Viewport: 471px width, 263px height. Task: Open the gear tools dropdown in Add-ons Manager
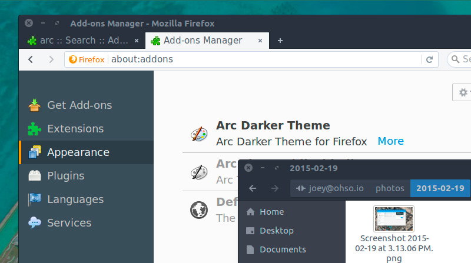coord(462,93)
